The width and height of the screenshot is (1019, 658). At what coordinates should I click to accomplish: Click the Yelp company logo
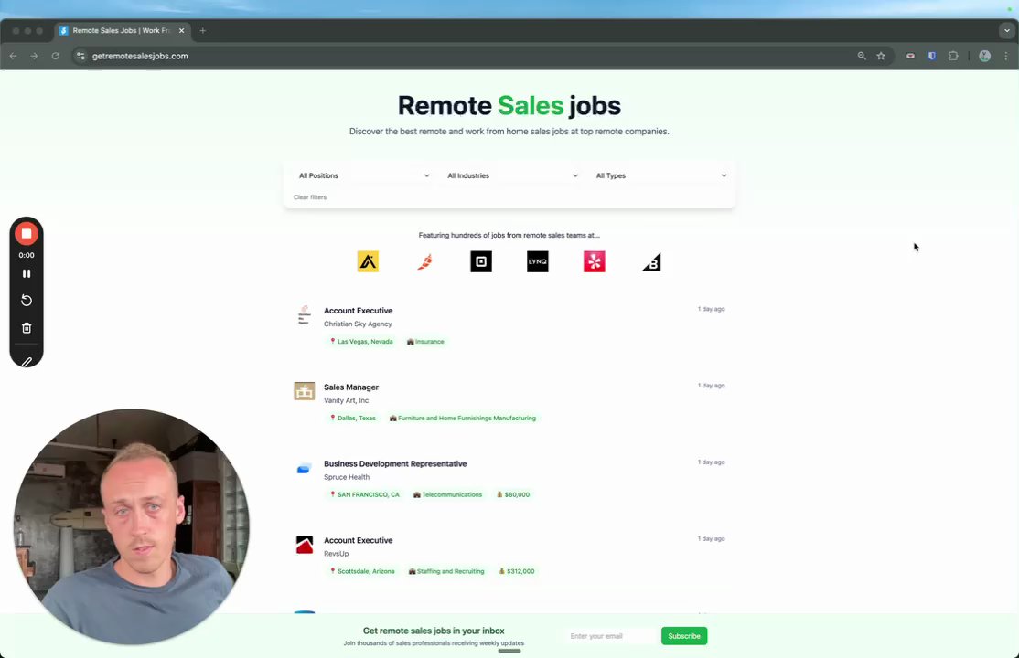(x=594, y=261)
